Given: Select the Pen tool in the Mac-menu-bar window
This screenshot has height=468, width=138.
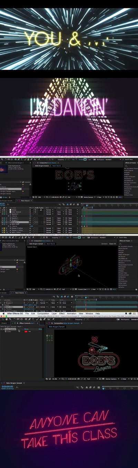Looking at the screenshot, I should click(x=29, y=319).
